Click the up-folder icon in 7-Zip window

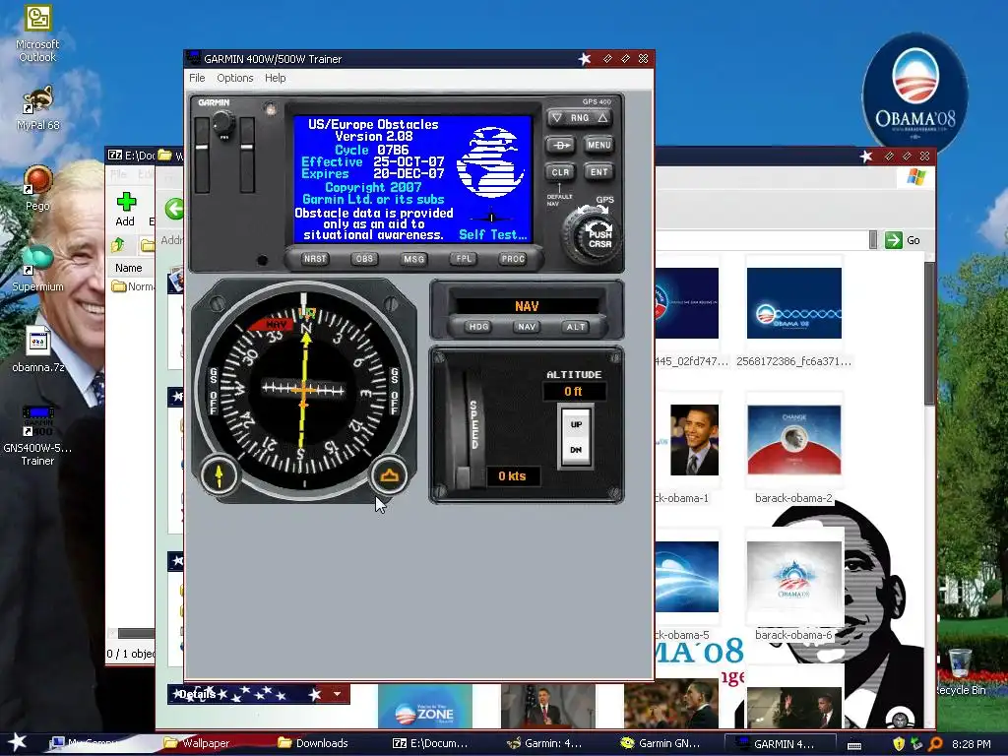click(x=118, y=245)
